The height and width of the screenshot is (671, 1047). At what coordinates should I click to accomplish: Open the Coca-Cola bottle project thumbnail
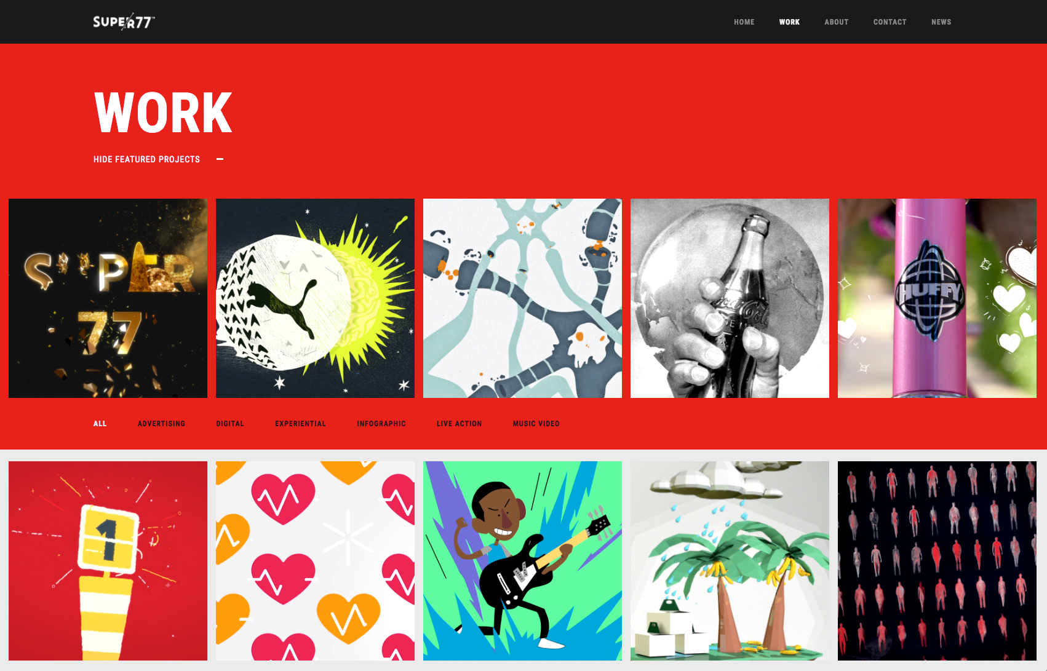(x=730, y=298)
